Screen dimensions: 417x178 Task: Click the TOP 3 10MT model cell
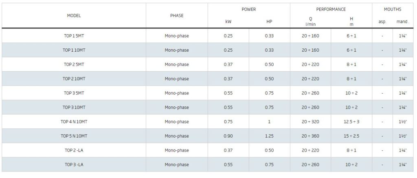point(74,108)
